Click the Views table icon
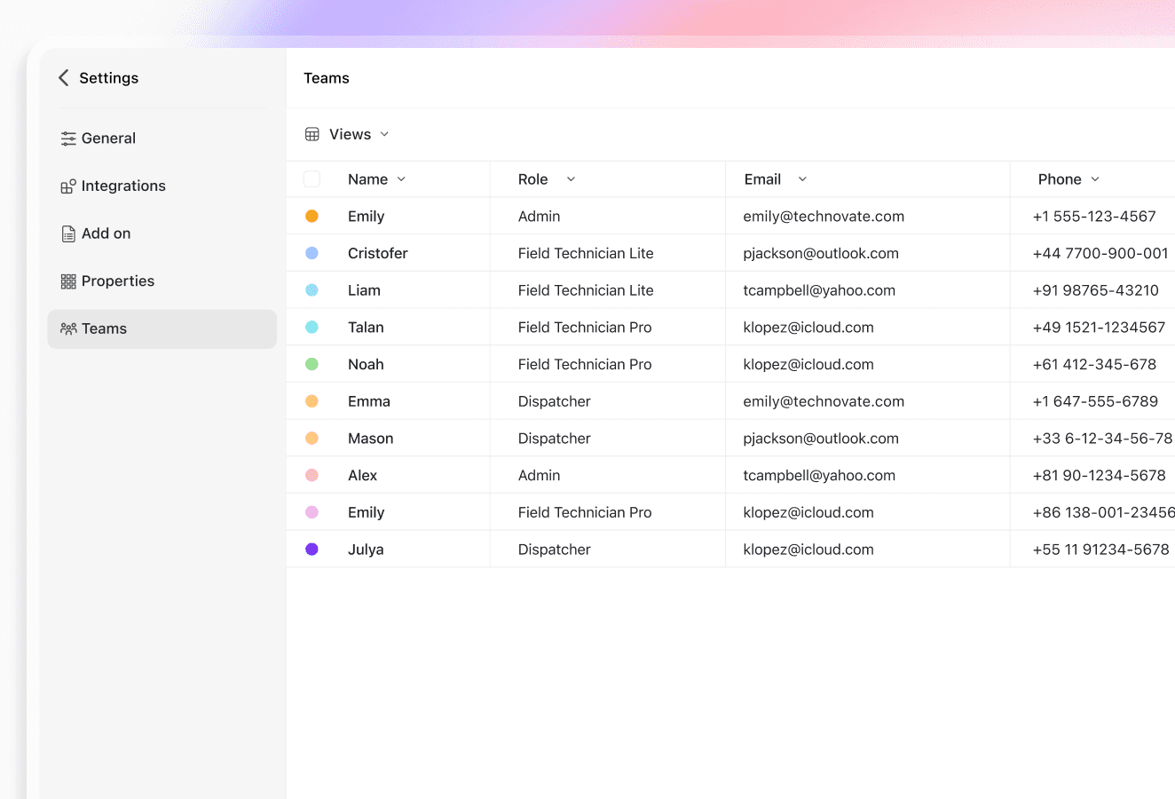Viewport: 1175px width, 799px height. (311, 133)
